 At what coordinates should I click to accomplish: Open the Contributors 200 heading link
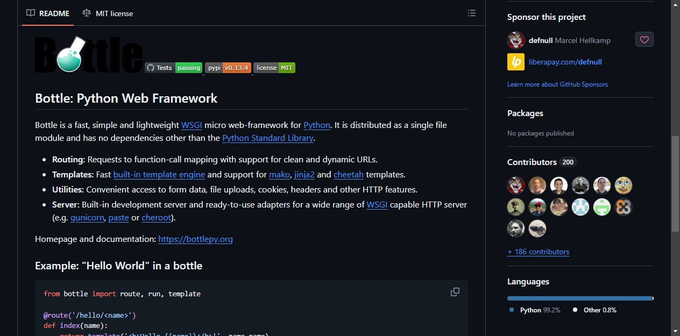click(x=542, y=162)
